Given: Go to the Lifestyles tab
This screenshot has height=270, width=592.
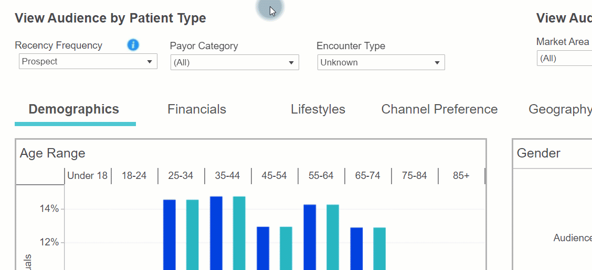Looking at the screenshot, I should pyautogui.click(x=318, y=109).
